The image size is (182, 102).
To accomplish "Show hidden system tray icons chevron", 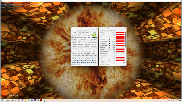I will coord(166,100).
